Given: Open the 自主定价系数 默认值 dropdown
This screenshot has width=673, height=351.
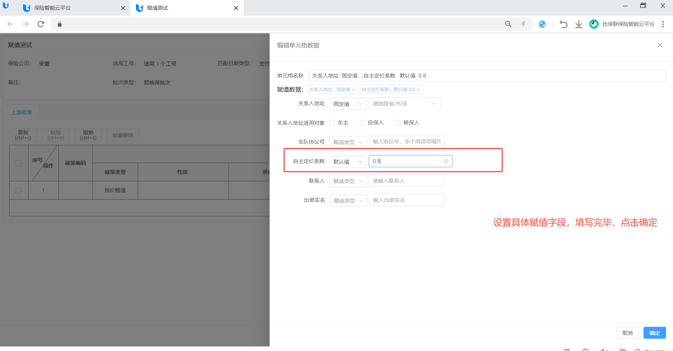Looking at the screenshot, I should pos(348,161).
